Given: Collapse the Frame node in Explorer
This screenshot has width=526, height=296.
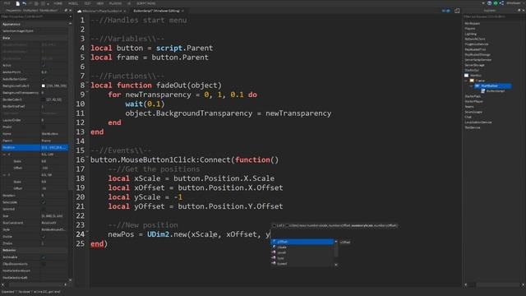Looking at the screenshot, I should (466, 81).
